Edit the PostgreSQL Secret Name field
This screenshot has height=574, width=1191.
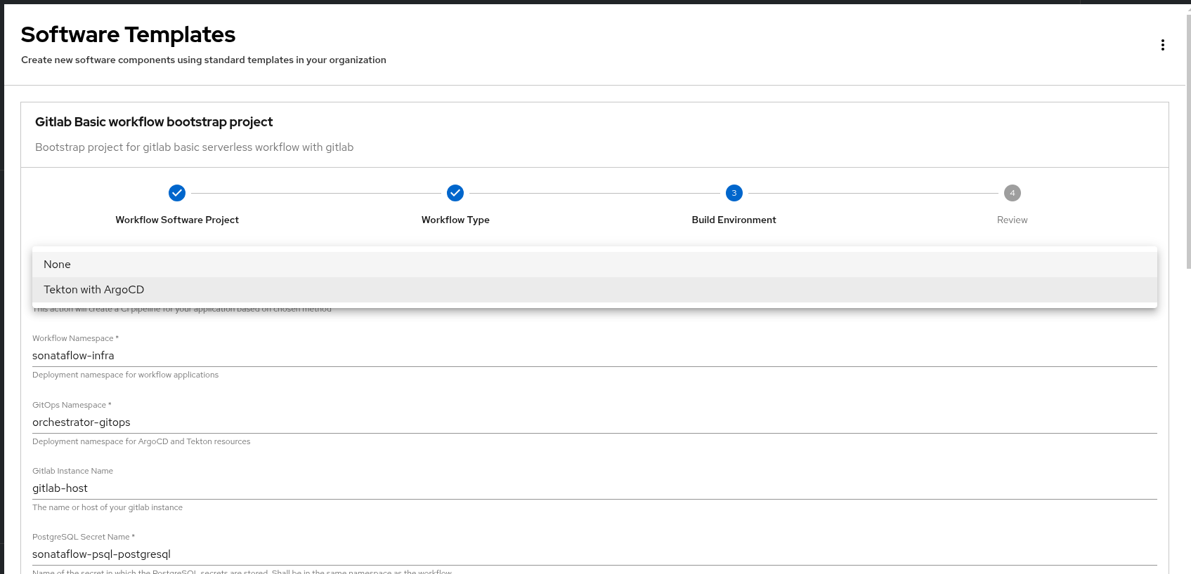click(x=594, y=554)
